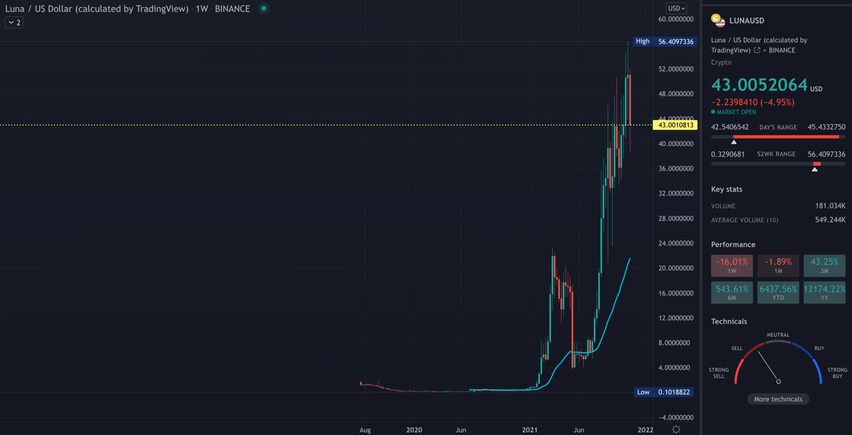Select the -16.01% 1W performance tile
The image size is (852, 435).
tap(732, 266)
